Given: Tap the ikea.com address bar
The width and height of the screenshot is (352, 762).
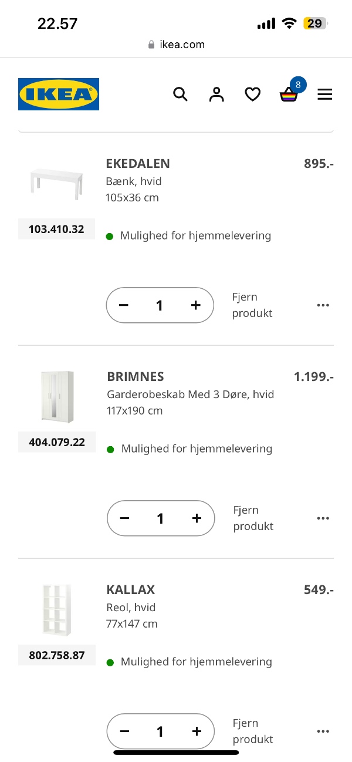Looking at the screenshot, I should pyautogui.click(x=176, y=43).
